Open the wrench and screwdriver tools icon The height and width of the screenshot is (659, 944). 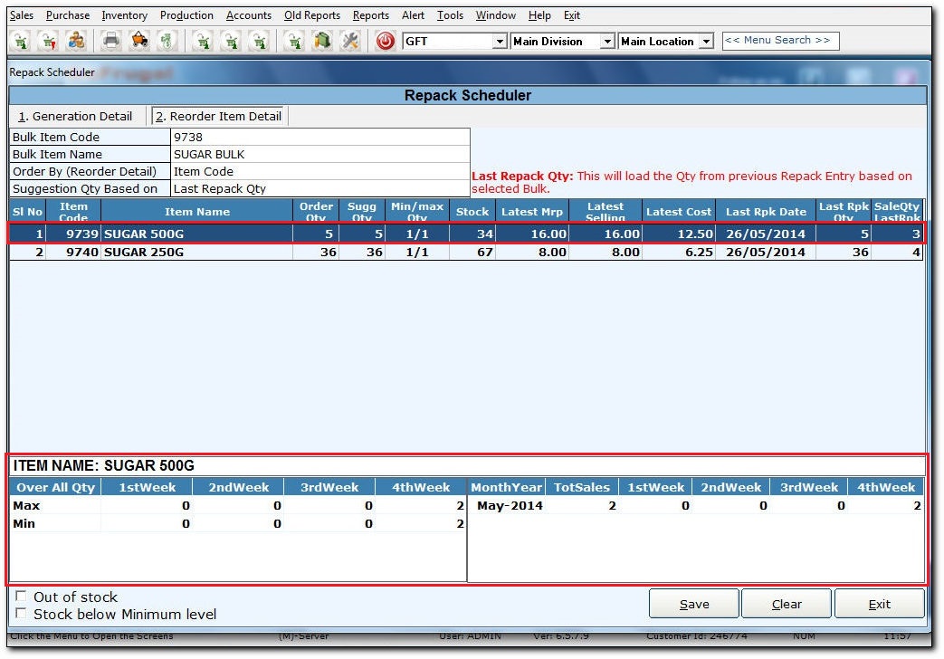tap(349, 41)
